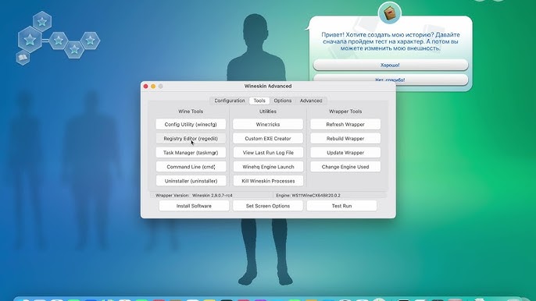The height and width of the screenshot is (301, 536).
Task: Click Change Engine Used
Action: (345, 167)
